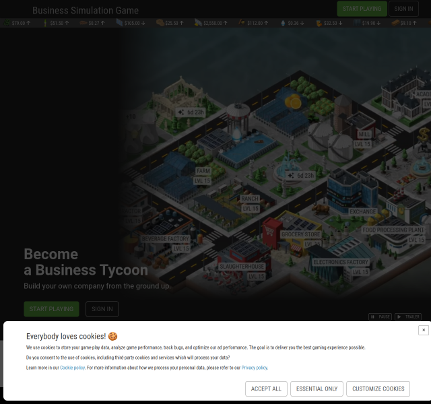This screenshot has height=404, width=431.
Task: Click the $2,550.00 price value
Action: click(x=213, y=23)
